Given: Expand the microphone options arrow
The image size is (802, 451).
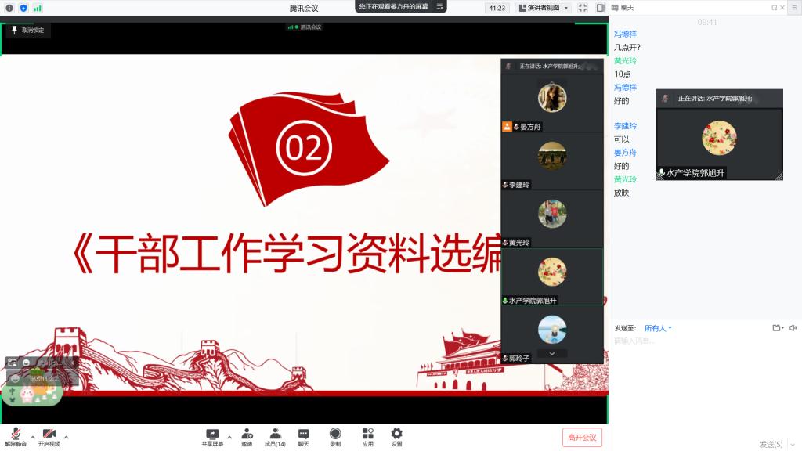Looking at the screenshot, I should (32, 437).
